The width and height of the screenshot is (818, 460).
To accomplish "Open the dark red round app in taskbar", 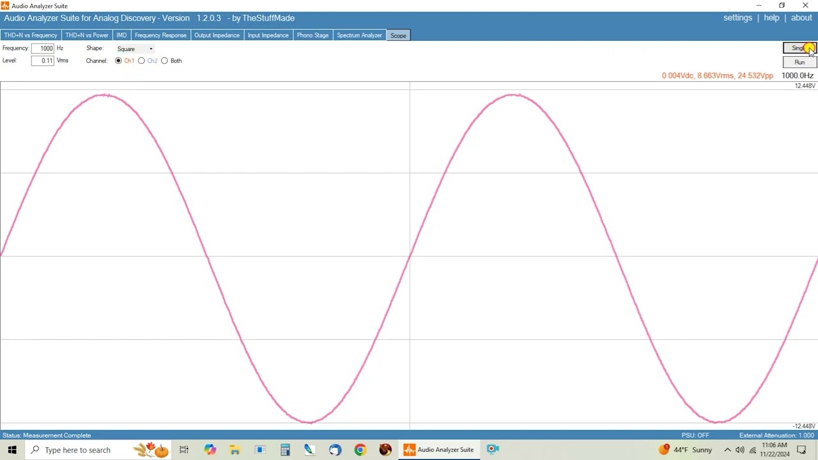I will coord(385,450).
